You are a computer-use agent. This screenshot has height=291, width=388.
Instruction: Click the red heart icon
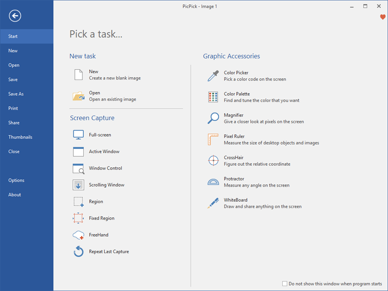[383, 17]
